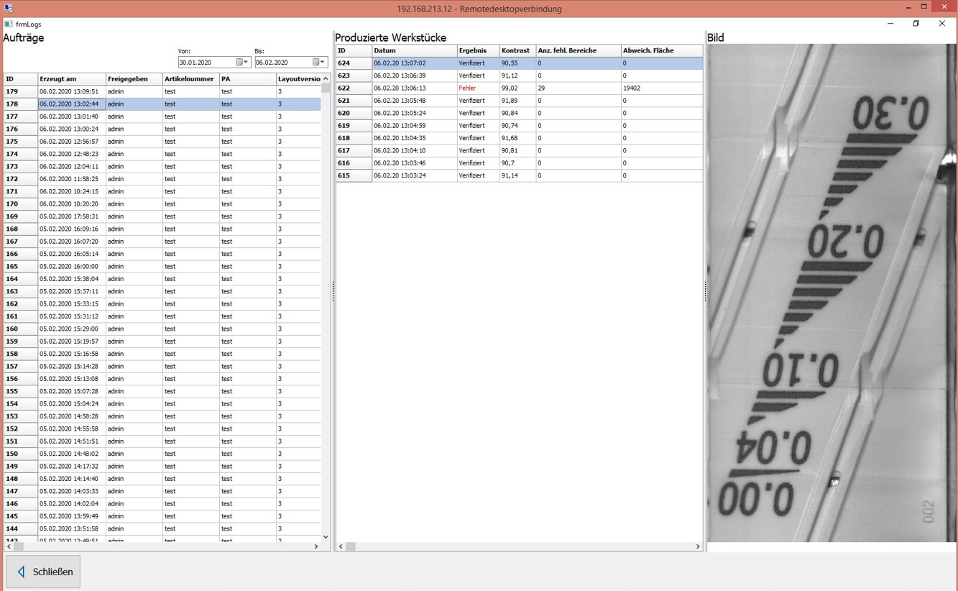Click the frmLogs window icon
Screen dimensions: 958x591
click(9, 24)
